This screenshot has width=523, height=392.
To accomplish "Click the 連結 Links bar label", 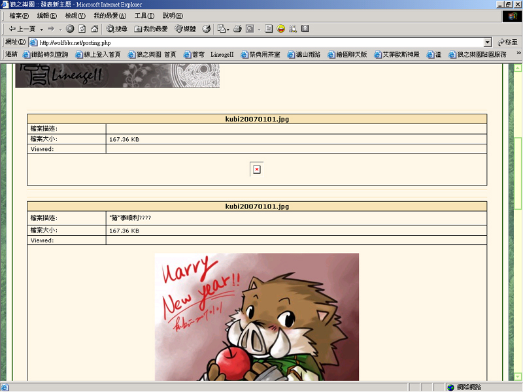I will 11,54.
